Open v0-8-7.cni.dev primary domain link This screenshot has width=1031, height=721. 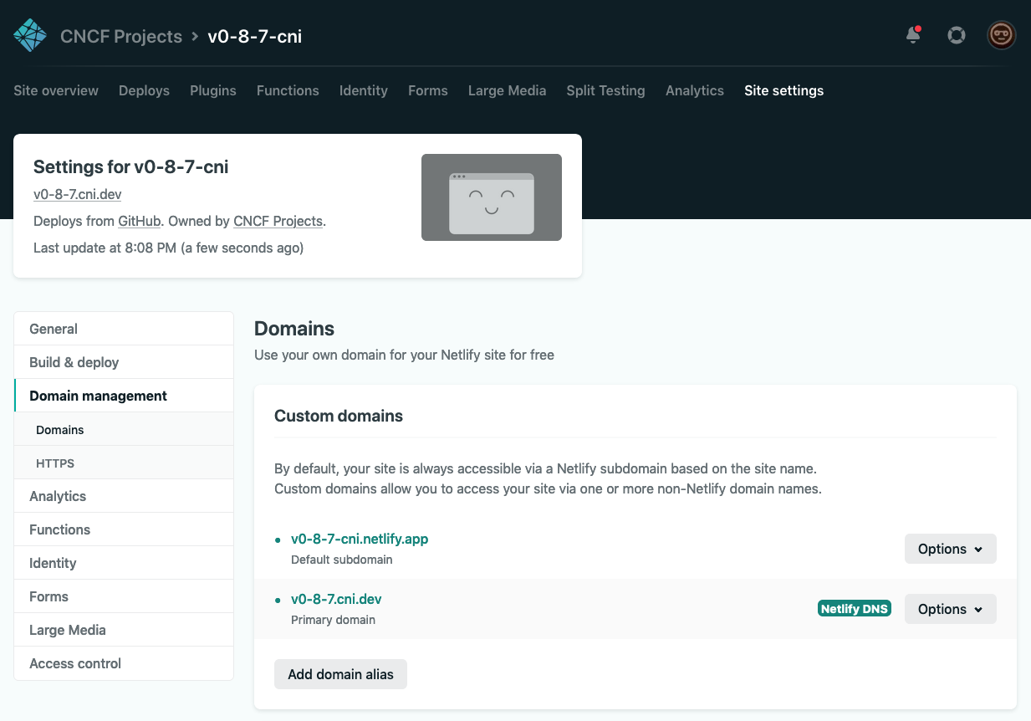[336, 599]
